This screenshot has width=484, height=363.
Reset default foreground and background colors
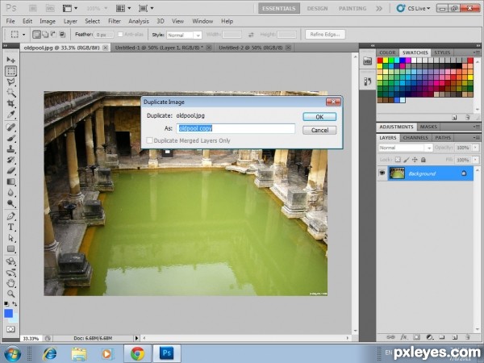(x=6, y=304)
